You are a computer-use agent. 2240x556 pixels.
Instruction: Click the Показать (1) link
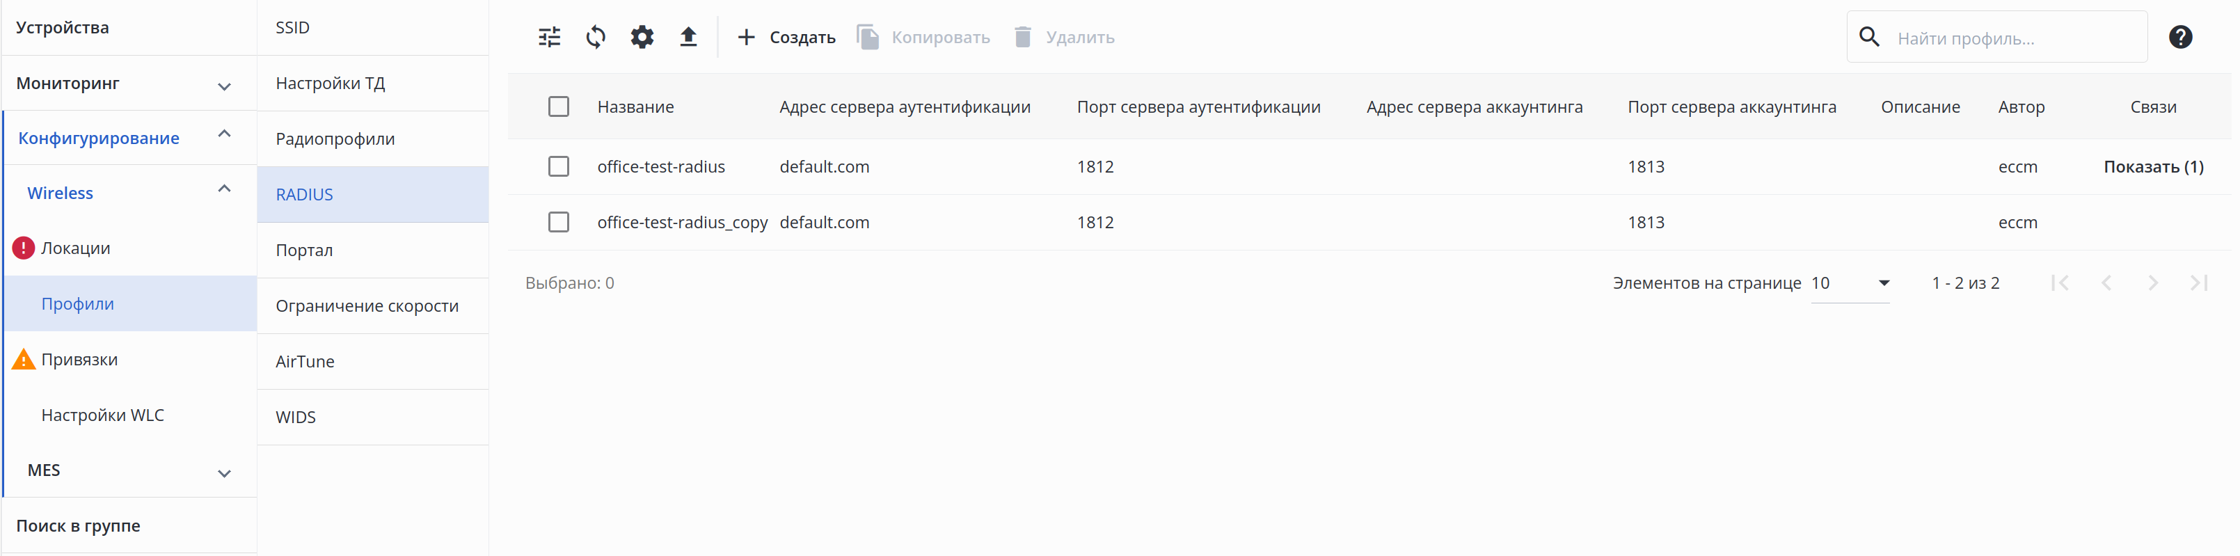pyautogui.click(x=2153, y=166)
